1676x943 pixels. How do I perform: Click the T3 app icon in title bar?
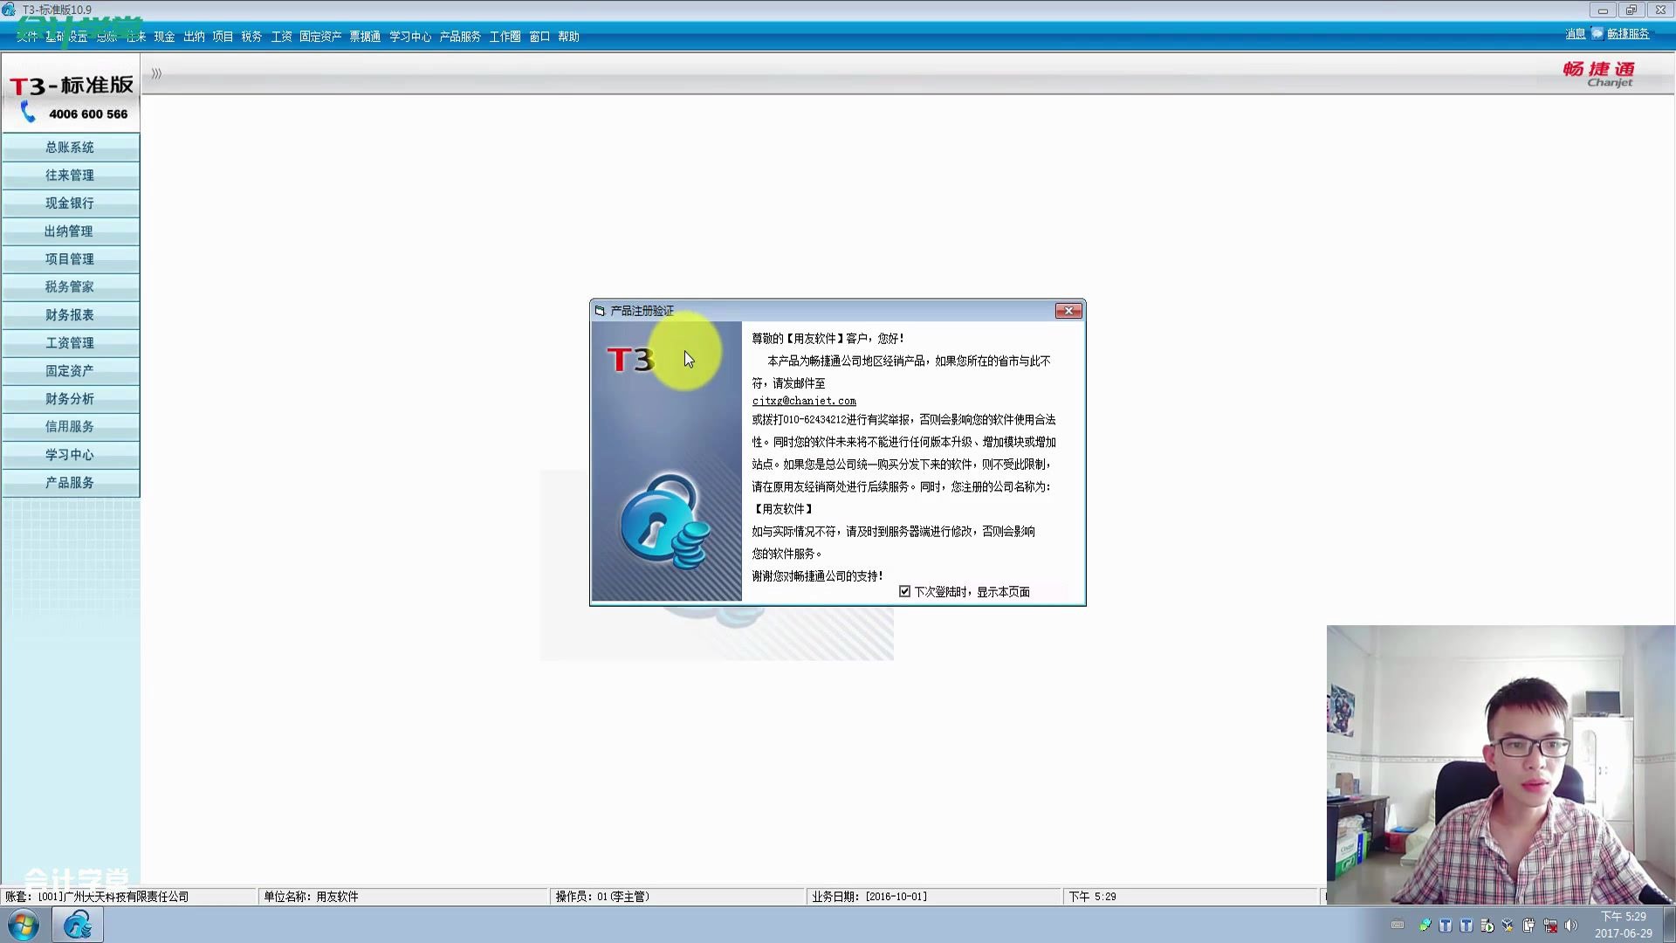pyautogui.click(x=9, y=10)
